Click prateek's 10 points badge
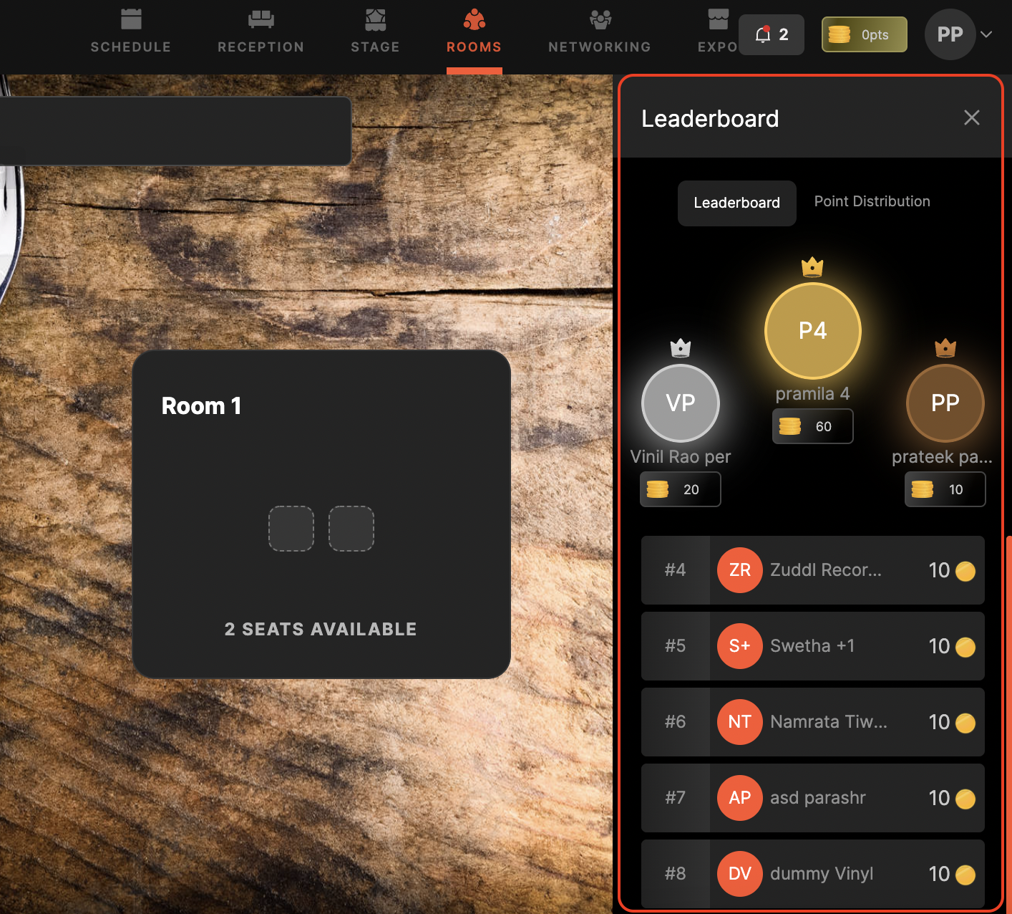The height and width of the screenshot is (914, 1012). click(x=945, y=489)
